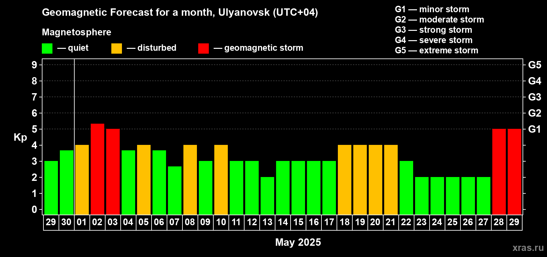Click the green bar for May 07
The width and height of the screenshot is (547, 257).
(x=175, y=191)
